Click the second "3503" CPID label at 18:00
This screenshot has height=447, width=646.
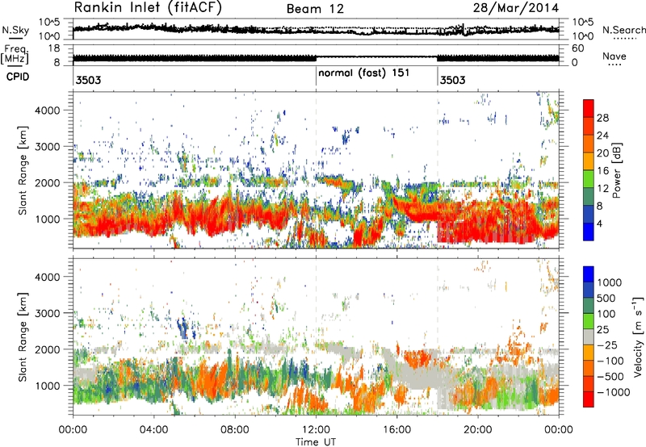coord(452,80)
